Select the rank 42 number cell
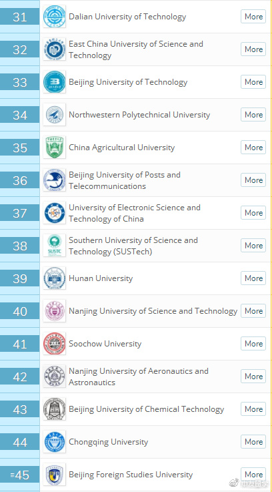The height and width of the screenshot is (492, 272). click(20, 377)
